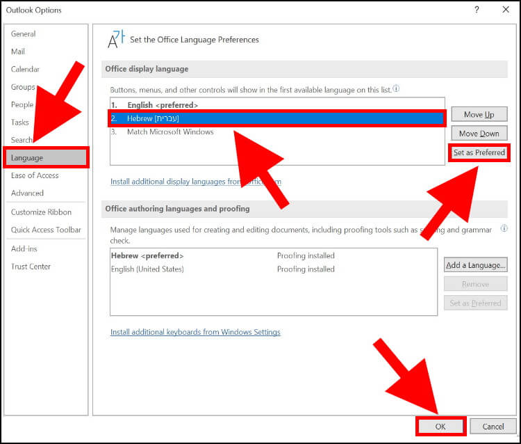Click the authoring languages info icon
This screenshot has height=444, width=521.
point(504,228)
